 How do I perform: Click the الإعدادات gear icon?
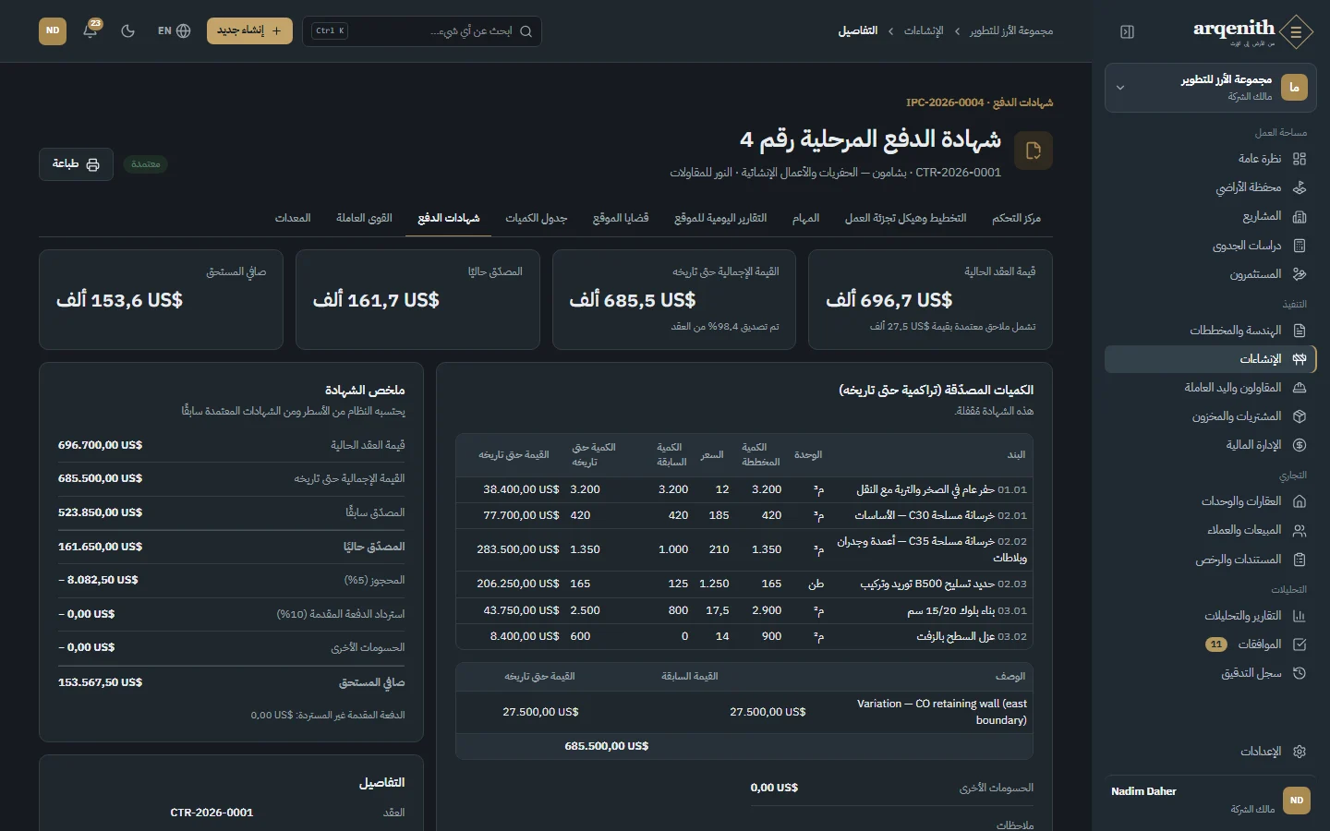point(1300,752)
